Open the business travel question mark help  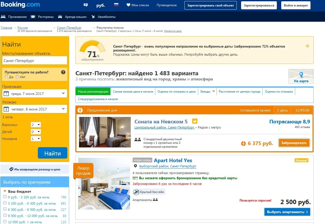tap(63, 72)
